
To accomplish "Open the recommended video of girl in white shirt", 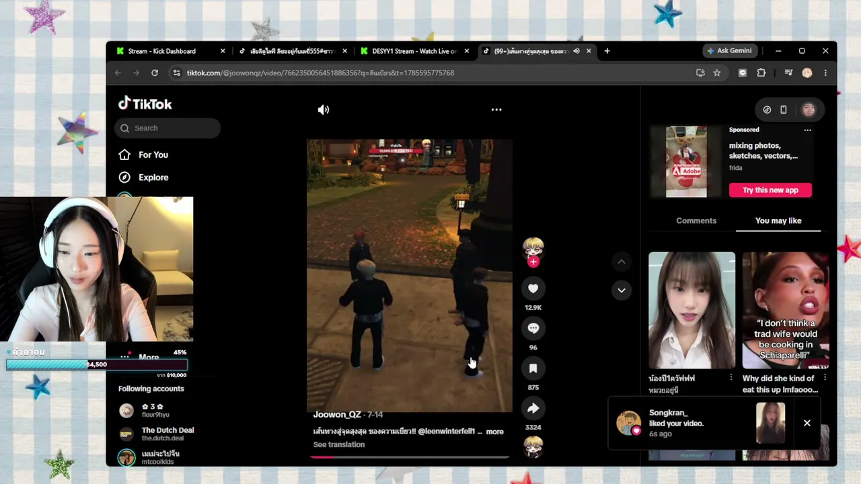I will coord(691,311).
